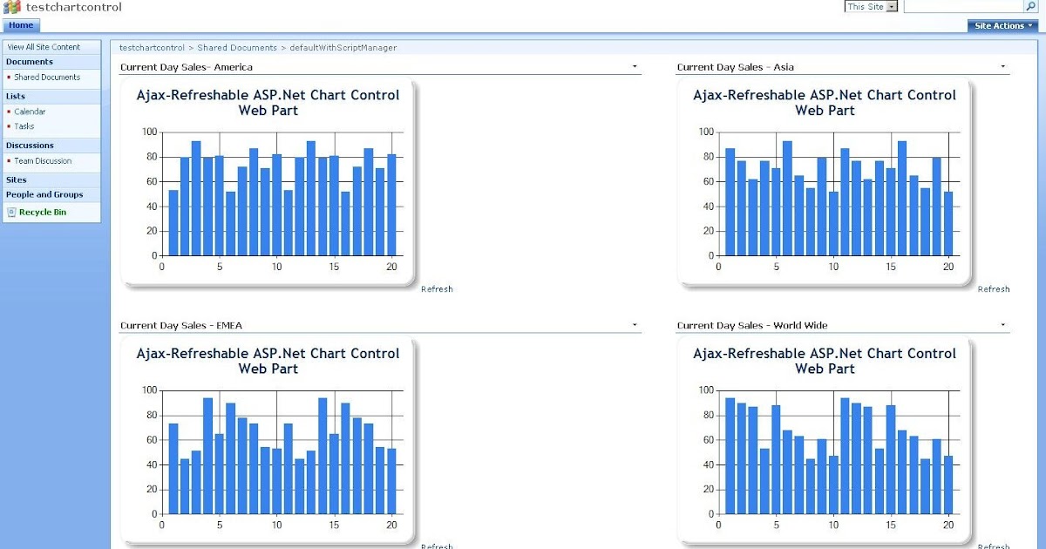Open the Shared Documents library
1046x549 pixels.
46,78
